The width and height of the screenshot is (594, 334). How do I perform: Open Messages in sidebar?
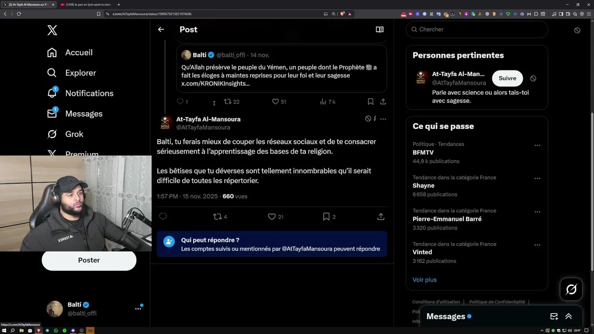point(75,114)
